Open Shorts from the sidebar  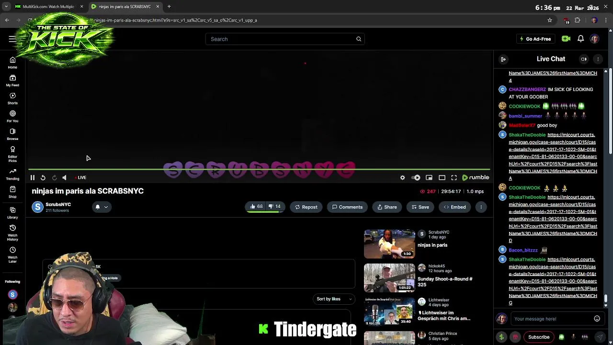pyautogui.click(x=12, y=98)
